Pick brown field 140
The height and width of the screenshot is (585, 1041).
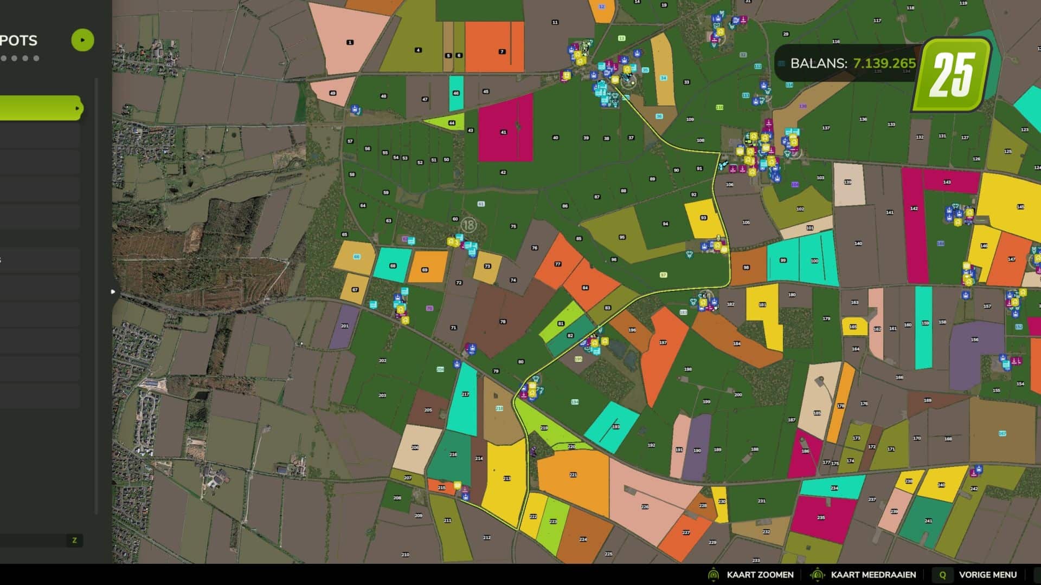[858, 244]
